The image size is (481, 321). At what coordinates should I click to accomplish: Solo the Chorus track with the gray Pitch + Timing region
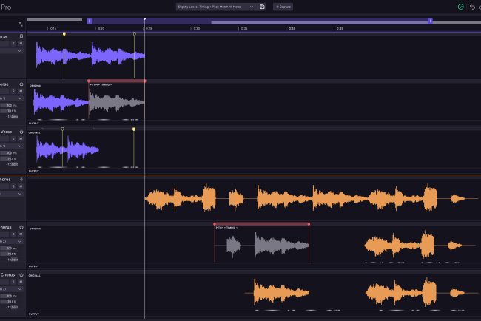pos(13,234)
